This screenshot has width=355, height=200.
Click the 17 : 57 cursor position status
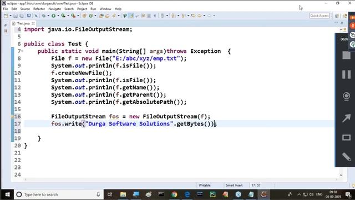pyautogui.click(x=256, y=185)
